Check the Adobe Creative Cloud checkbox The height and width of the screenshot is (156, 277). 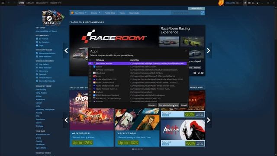[90, 83]
